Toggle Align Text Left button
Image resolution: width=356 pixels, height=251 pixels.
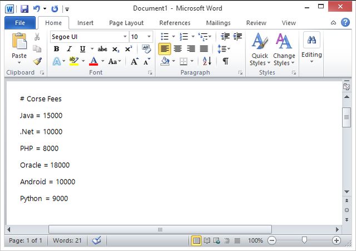click(165, 49)
